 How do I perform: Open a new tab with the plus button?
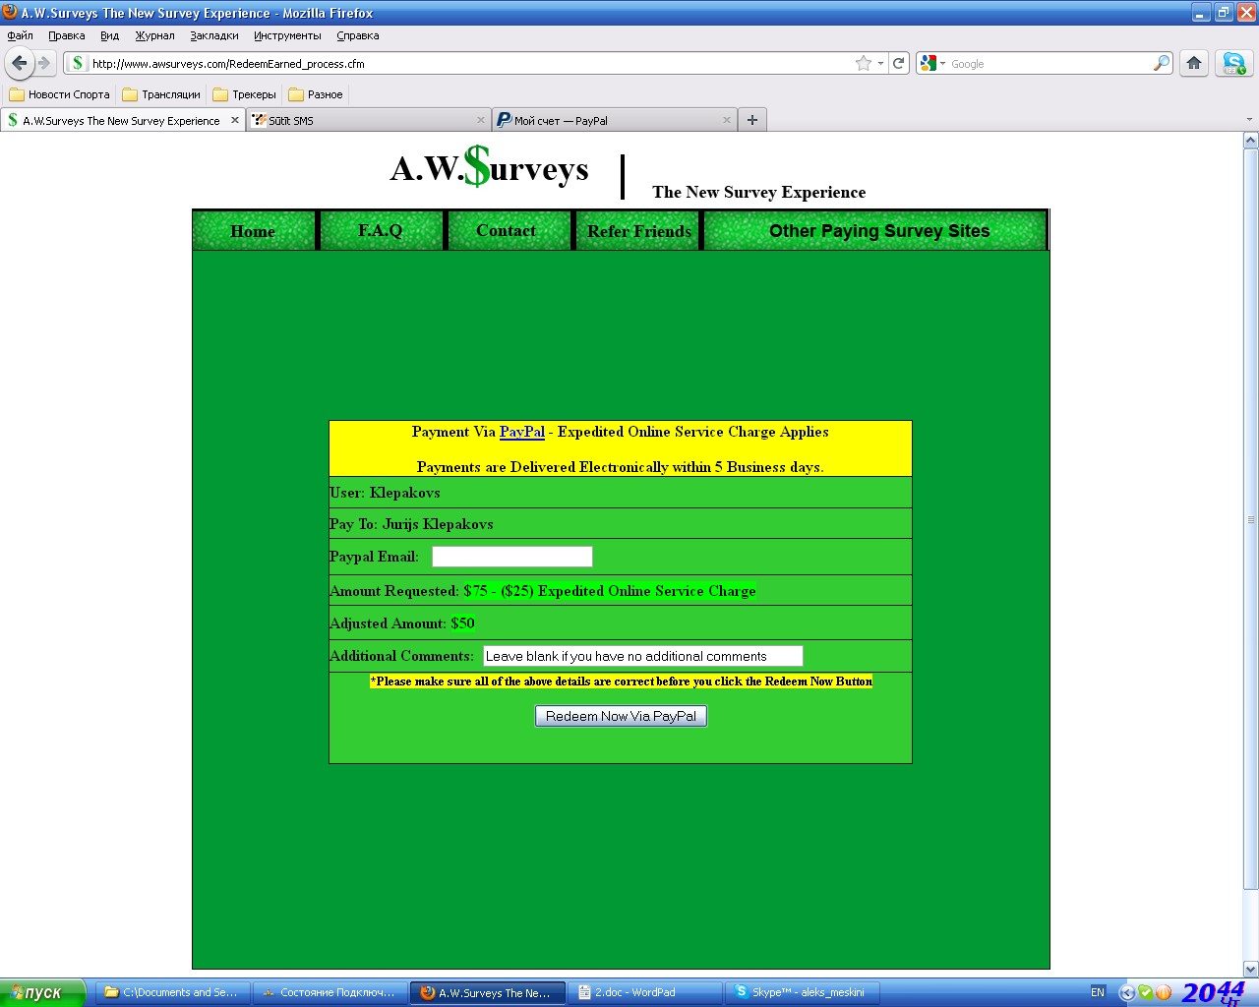pos(752,120)
